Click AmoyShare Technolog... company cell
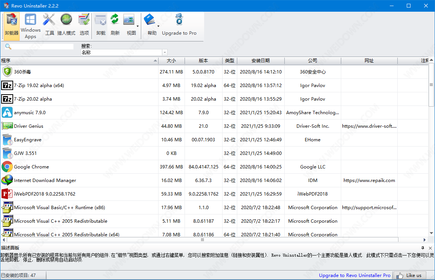The image size is (435, 280). pyautogui.click(x=313, y=113)
